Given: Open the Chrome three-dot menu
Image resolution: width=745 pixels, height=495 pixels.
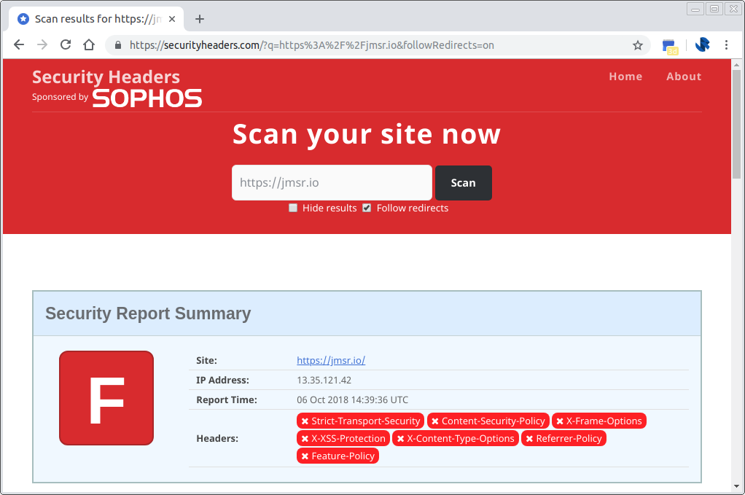Looking at the screenshot, I should click(x=726, y=44).
